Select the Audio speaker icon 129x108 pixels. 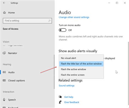[x=4, y=72]
